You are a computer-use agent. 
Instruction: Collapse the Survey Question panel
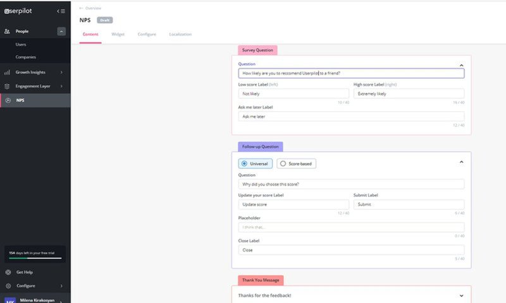[x=462, y=66]
